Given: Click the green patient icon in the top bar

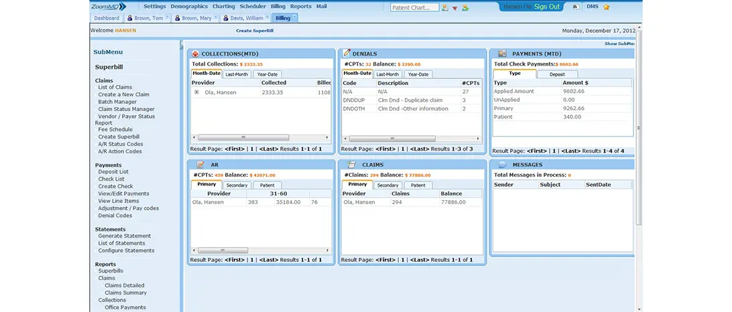Looking at the screenshot, I should click(x=465, y=7).
